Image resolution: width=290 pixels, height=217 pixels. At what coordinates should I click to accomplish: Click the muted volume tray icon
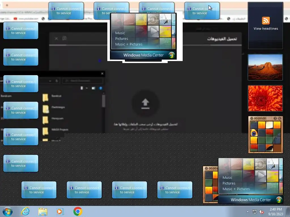[261, 212]
